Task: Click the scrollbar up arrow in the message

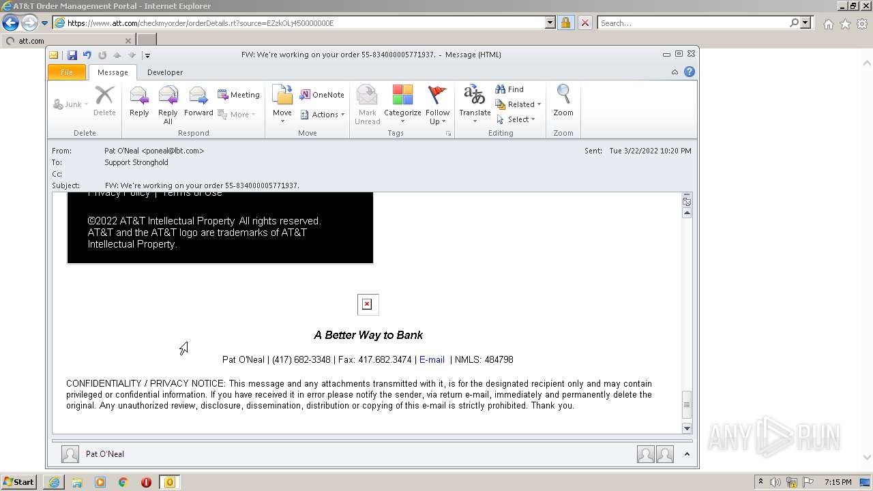Action: 687,213
